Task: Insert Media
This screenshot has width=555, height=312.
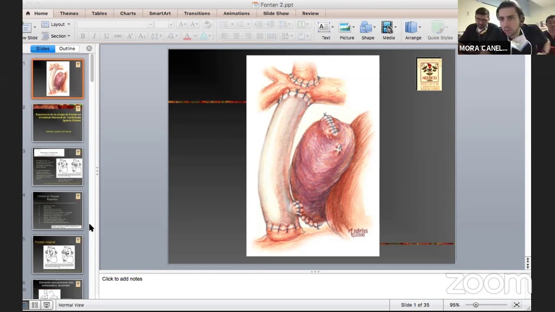Action: coord(388,31)
